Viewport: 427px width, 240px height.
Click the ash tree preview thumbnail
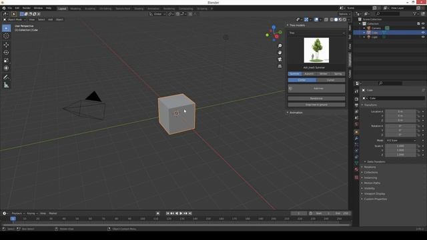[316, 50]
